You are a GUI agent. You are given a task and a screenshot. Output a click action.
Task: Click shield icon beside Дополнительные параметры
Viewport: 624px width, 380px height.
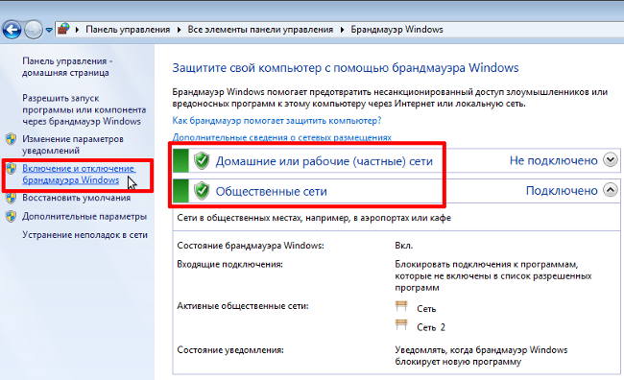pos(12,217)
